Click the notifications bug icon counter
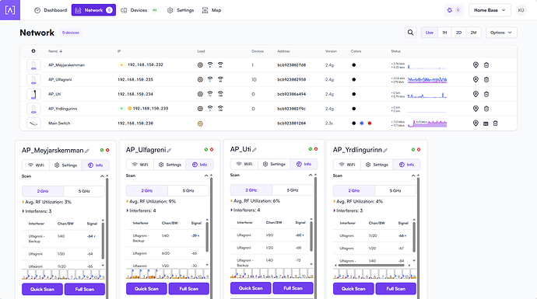 454,10
